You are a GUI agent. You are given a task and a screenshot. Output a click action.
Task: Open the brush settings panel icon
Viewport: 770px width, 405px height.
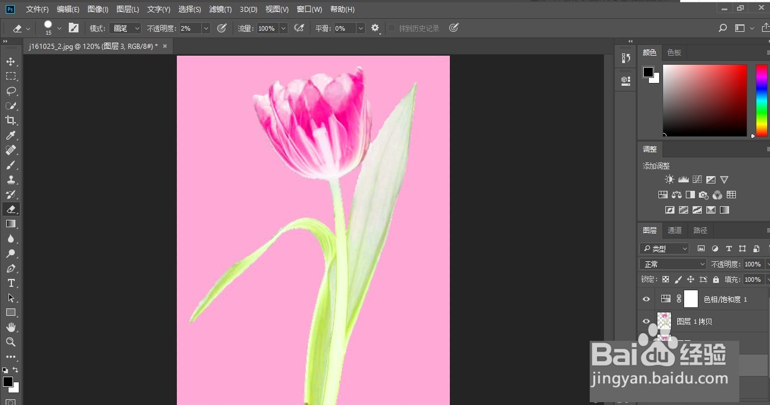coord(73,28)
